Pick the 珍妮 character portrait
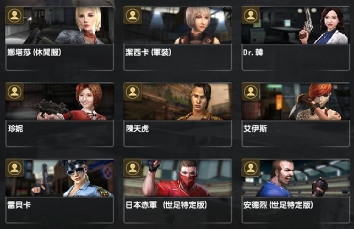 (59, 102)
